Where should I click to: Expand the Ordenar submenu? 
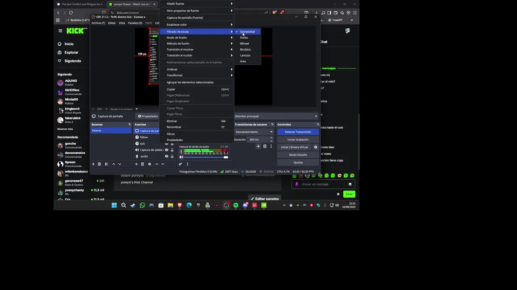(197, 69)
